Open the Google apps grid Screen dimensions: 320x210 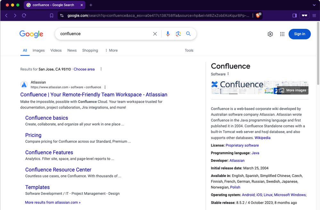[x=282, y=34]
